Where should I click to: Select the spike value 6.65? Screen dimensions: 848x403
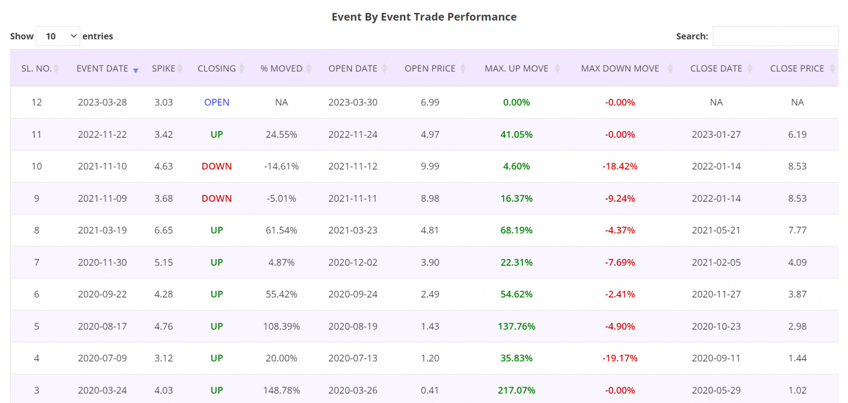164,230
